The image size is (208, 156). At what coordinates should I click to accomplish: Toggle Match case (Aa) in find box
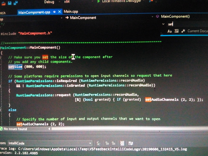(x=170, y=31)
